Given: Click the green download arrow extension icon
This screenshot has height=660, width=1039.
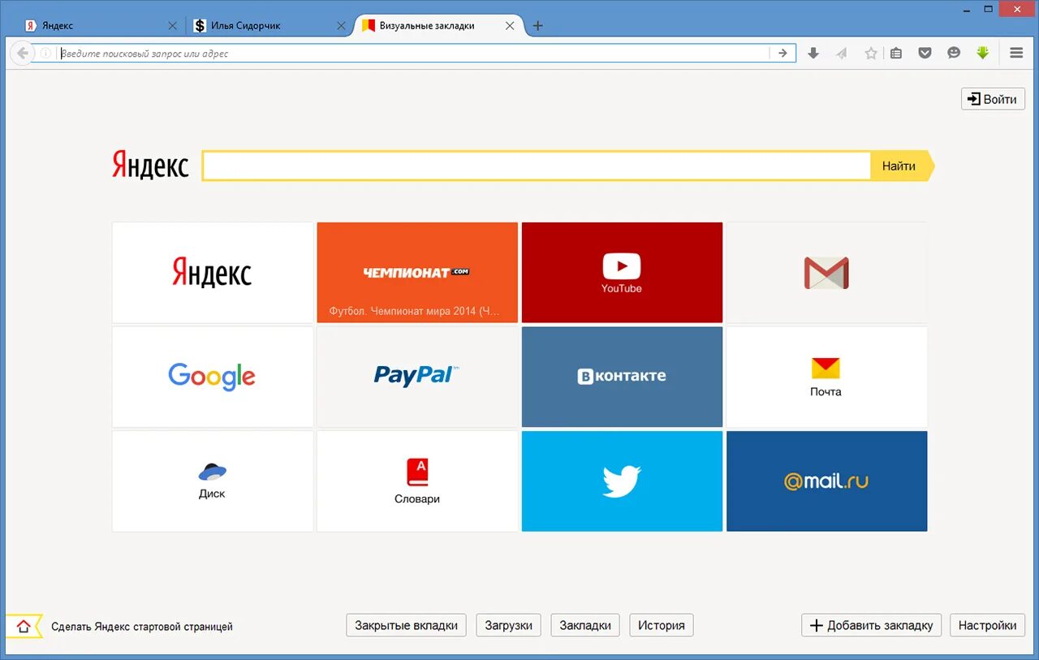Looking at the screenshot, I should [983, 53].
